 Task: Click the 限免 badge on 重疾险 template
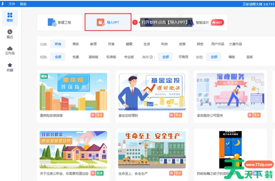tap(44, 76)
